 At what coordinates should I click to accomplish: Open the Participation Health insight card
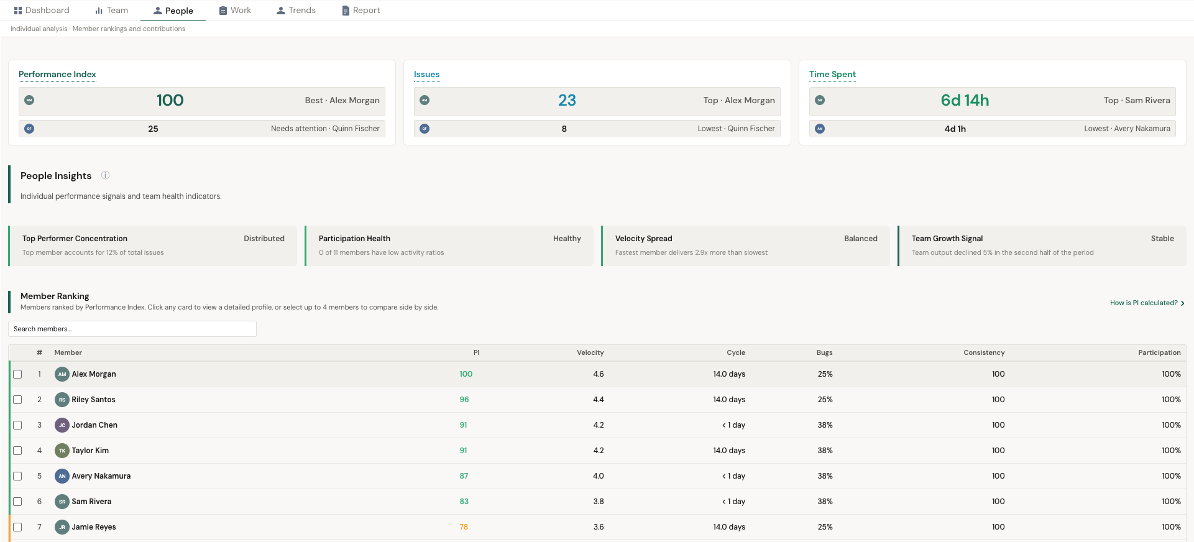coord(449,246)
